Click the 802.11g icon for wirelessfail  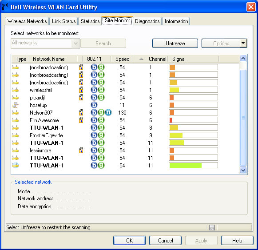(101, 90)
